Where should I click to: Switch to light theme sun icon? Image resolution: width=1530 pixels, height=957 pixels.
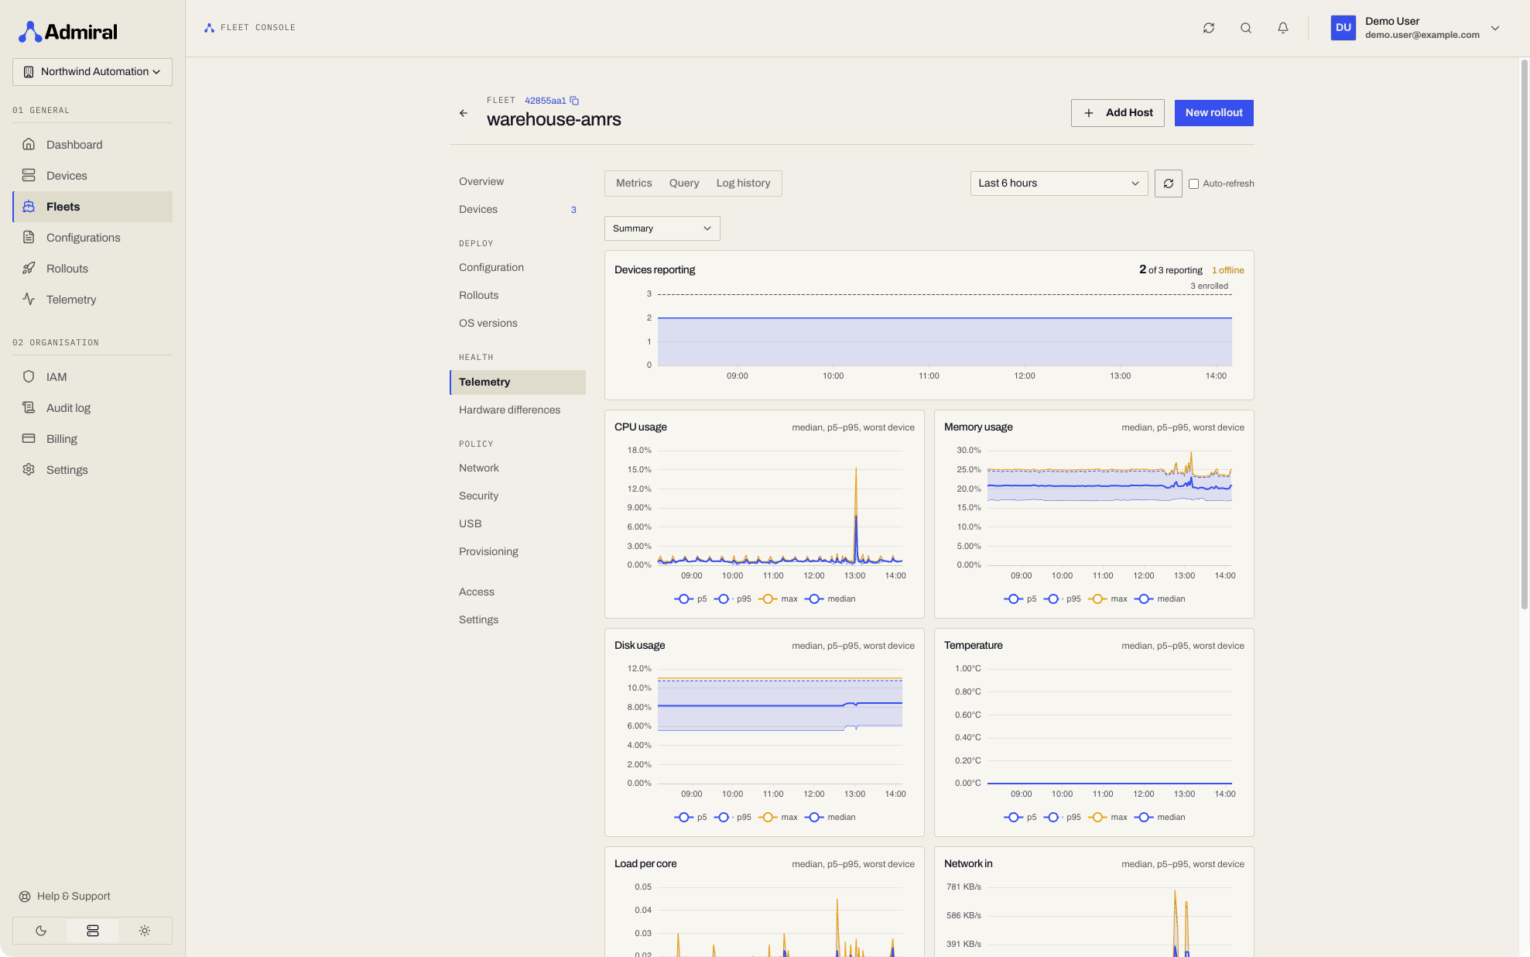[x=145, y=931]
